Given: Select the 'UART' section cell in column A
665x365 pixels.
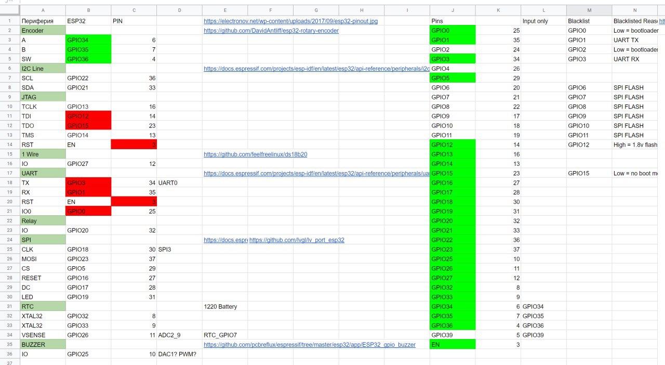Looking at the screenshot, I should click(43, 174).
